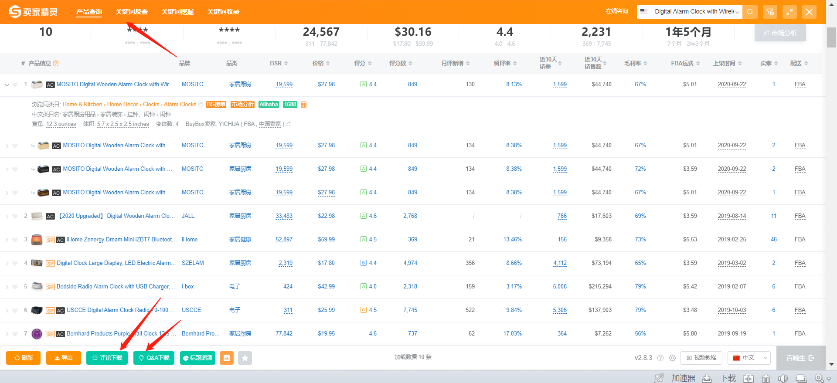This screenshot has height=383, width=837.
Task: Click the green Alibaba tag
Action: coord(269,105)
